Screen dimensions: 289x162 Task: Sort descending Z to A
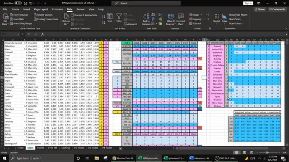(103, 22)
